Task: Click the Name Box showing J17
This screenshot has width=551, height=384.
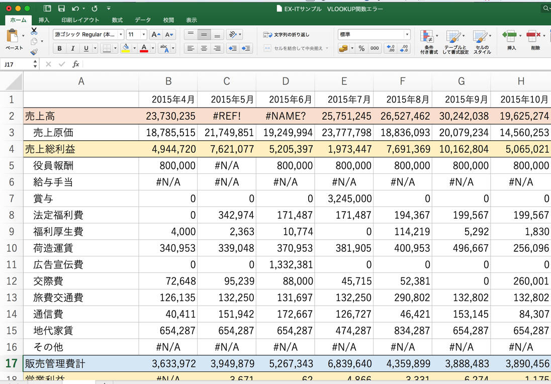Action: 17,64
